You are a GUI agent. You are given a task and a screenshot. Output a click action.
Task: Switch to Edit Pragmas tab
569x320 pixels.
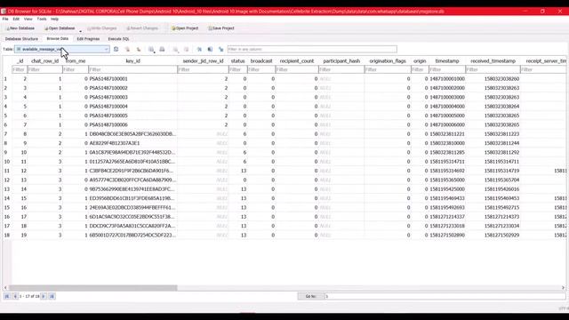point(88,39)
